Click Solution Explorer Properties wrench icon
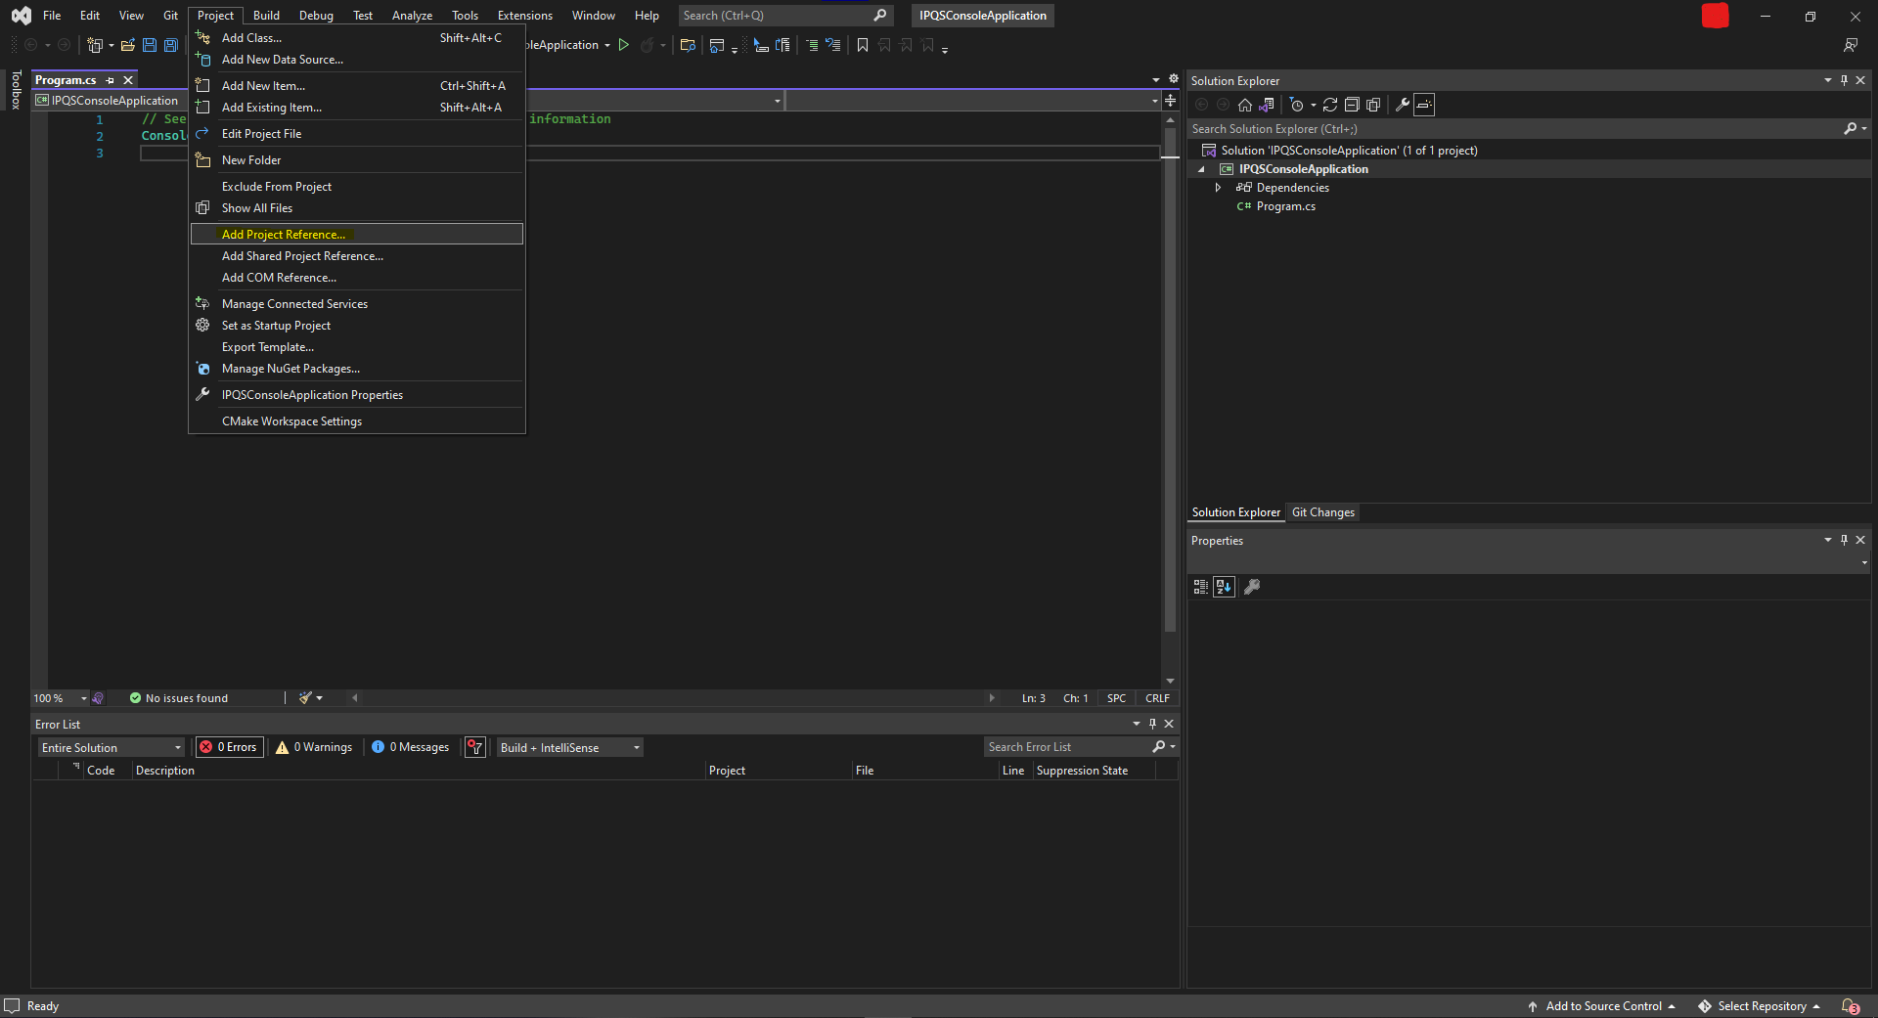This screenshot has height=1018, width=1878. click(x=1403, y=105)
